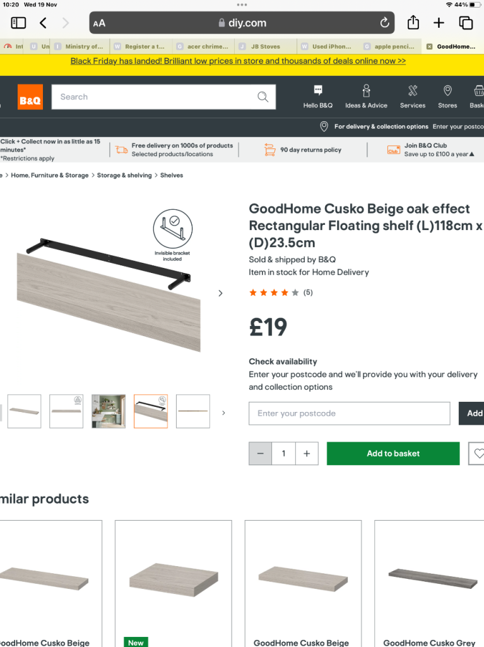Click the postcode entry field
The width and height of the screenshot is (484, 647).
pos(349,413)
